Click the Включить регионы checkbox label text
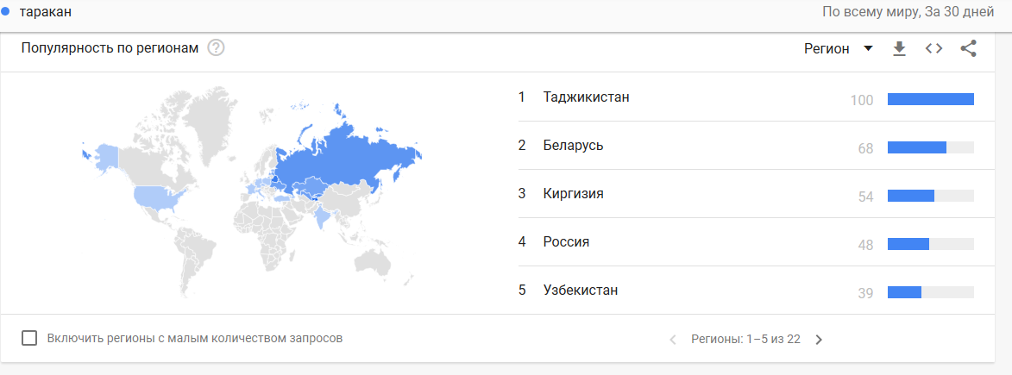Screen dimensions: 1012x375 click(195, 338)
